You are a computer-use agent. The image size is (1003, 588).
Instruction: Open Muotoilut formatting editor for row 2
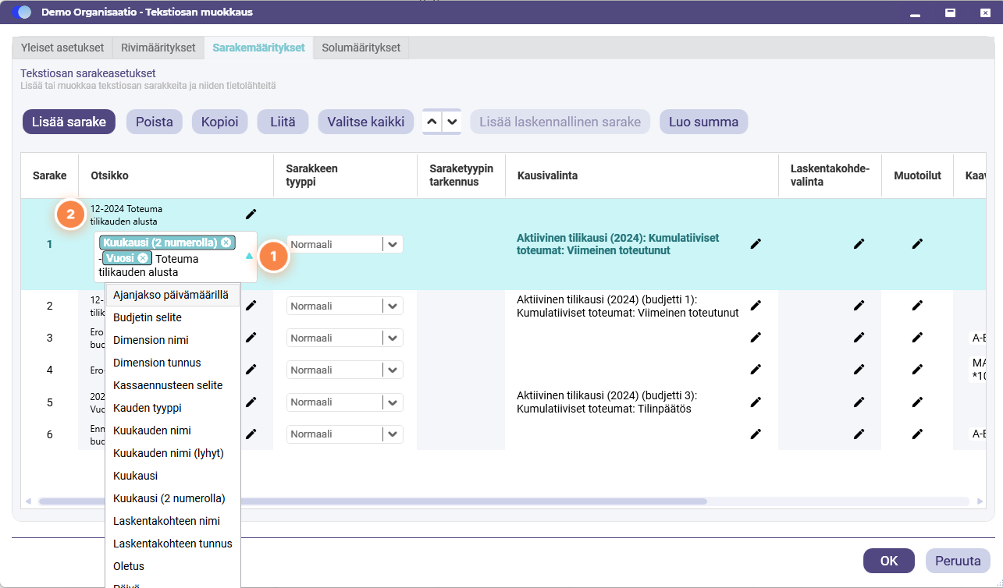(x=917, y=306)
